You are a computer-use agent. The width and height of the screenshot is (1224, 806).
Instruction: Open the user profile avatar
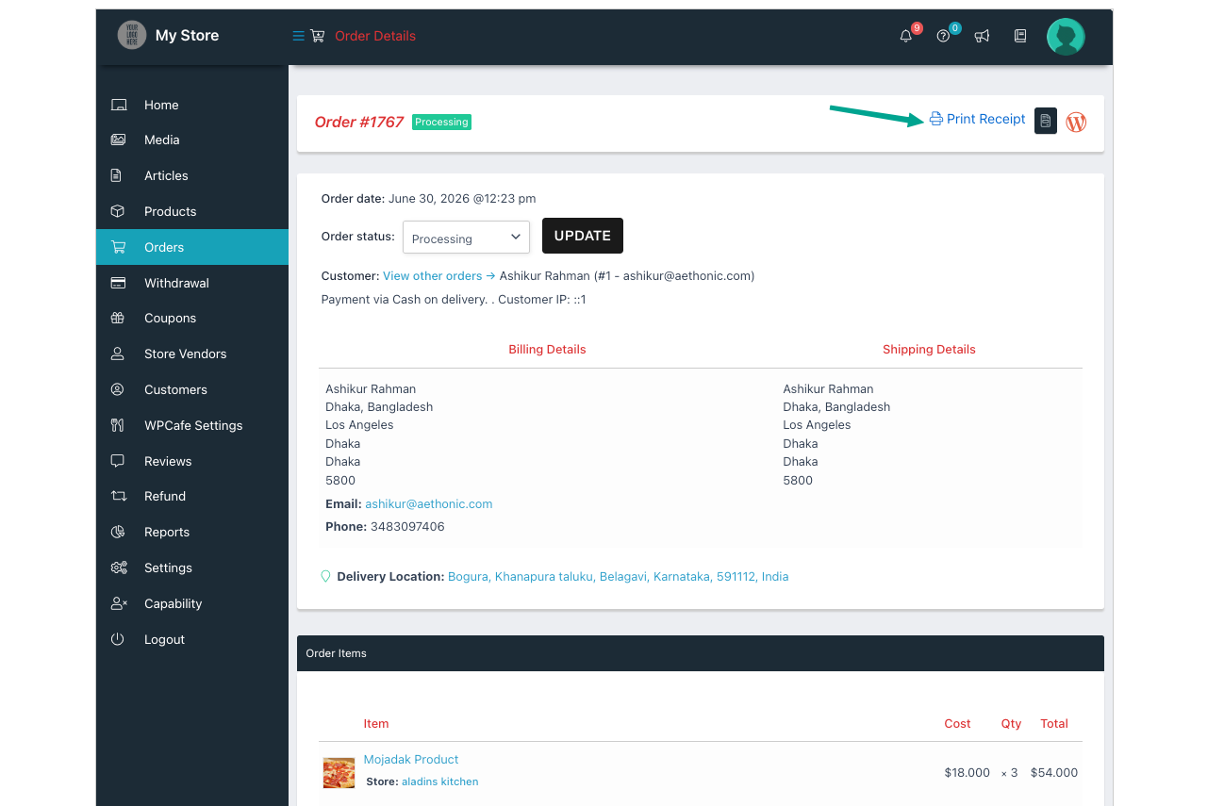click(x=1066, y=37)
